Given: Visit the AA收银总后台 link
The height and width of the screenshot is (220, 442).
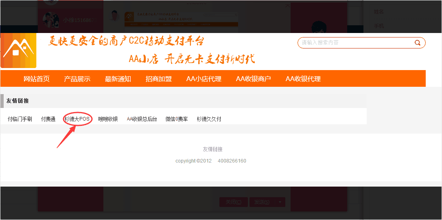Looking at the screenshot, I should [x=142, y=119].
